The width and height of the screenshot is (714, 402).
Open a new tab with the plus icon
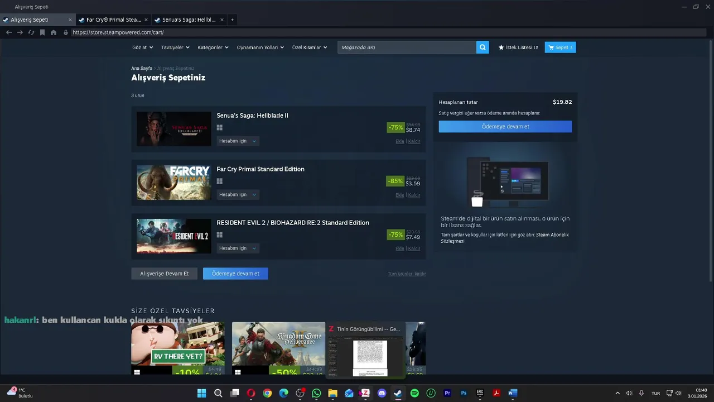pyautogui.click(x=233, y=20)
